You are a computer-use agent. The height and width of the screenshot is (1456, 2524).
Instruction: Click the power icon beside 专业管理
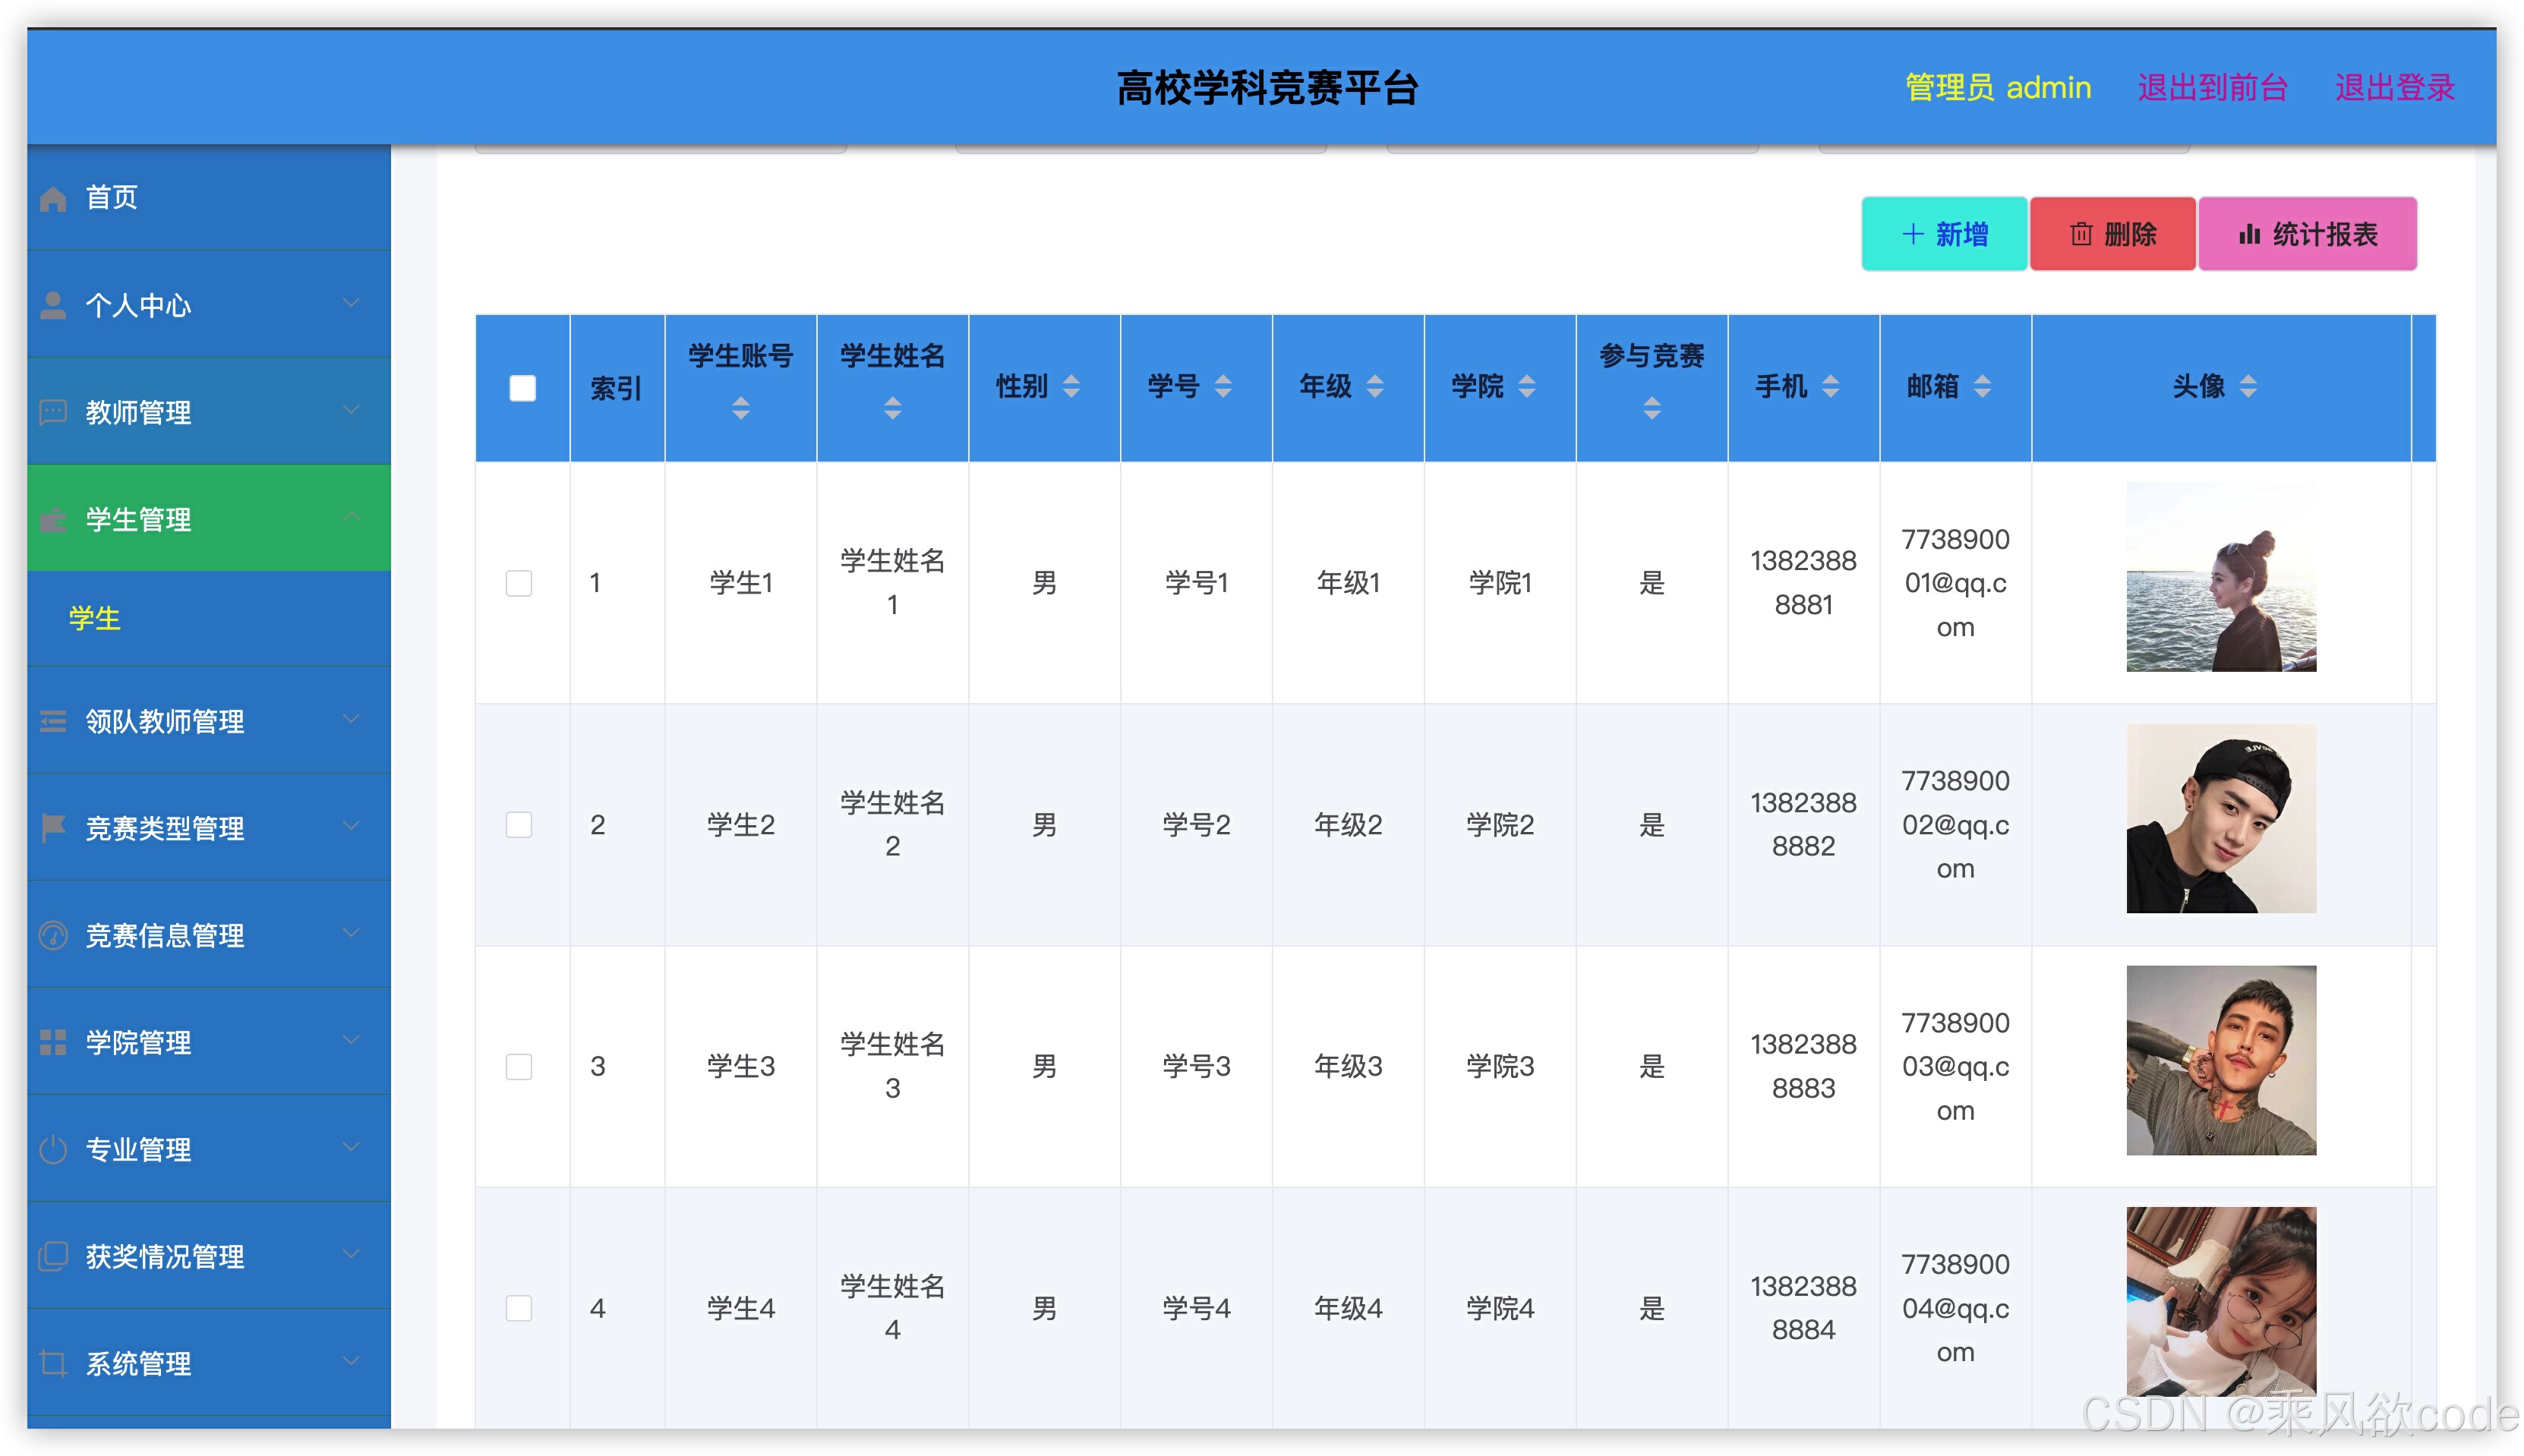pyautogui.click(x=53, y=1149)
